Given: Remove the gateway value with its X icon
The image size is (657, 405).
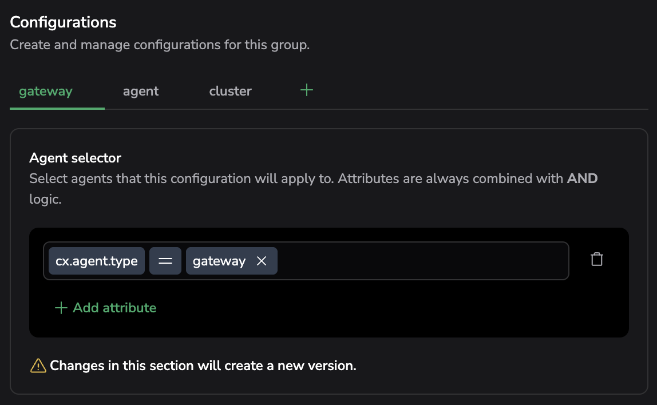Looking at the screenshot, I should pos(262,261).
